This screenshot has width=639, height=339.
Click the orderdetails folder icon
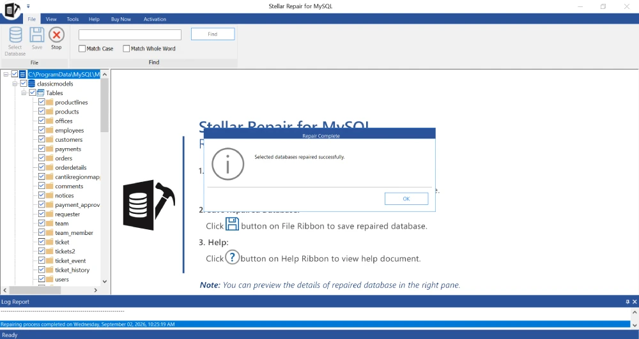pyautogui.click(x=50, y=167)
